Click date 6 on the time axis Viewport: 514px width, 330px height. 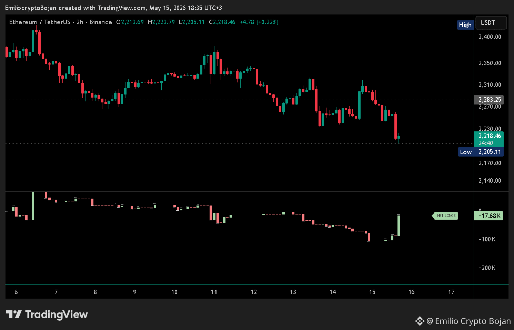coord(16,292)
